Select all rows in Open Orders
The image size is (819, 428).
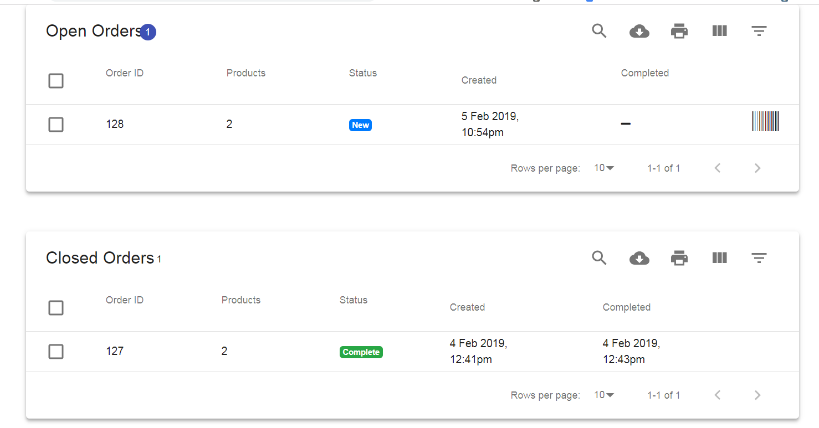coord(56,81)
